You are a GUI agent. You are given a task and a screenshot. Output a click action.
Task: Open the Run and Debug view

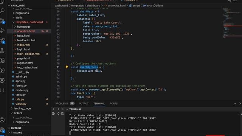[x=2, y=31]
